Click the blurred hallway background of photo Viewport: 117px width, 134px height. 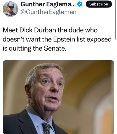(89, 89)
